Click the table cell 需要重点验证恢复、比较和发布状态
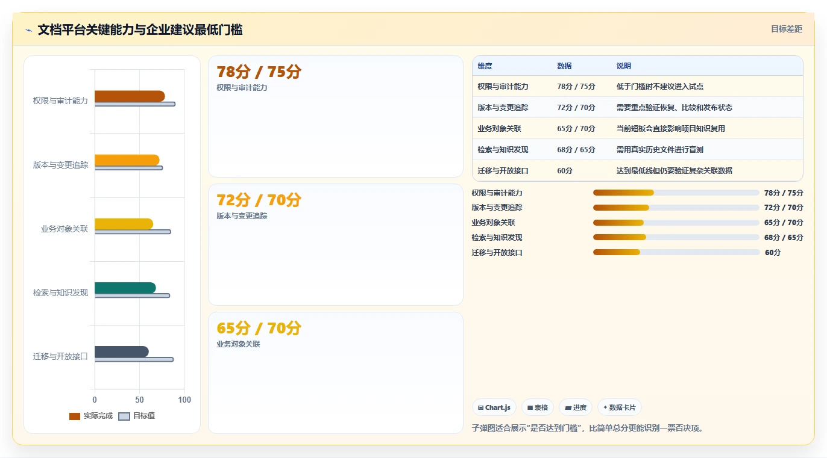 click(674, 108)
